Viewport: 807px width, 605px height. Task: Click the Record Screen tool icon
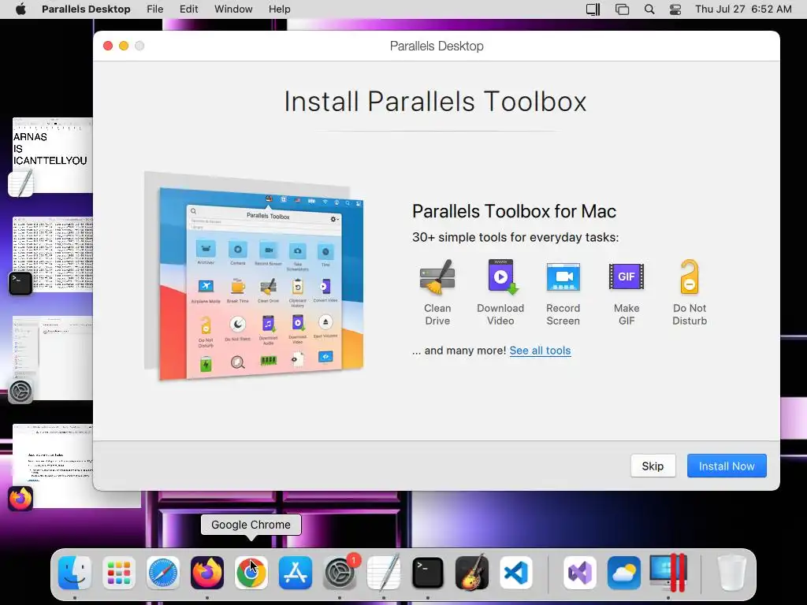pos(563,277)
